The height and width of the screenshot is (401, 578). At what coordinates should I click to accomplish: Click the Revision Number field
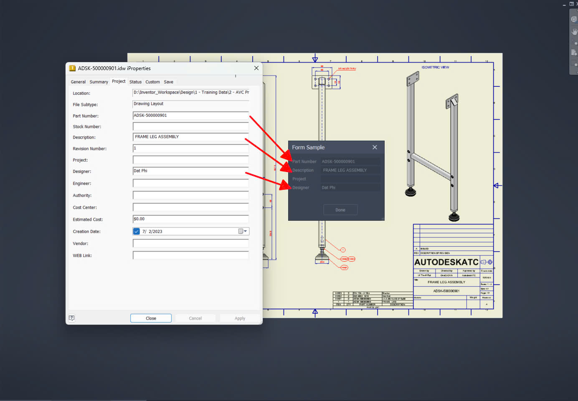pyautogui.click(x=191, y=148)
